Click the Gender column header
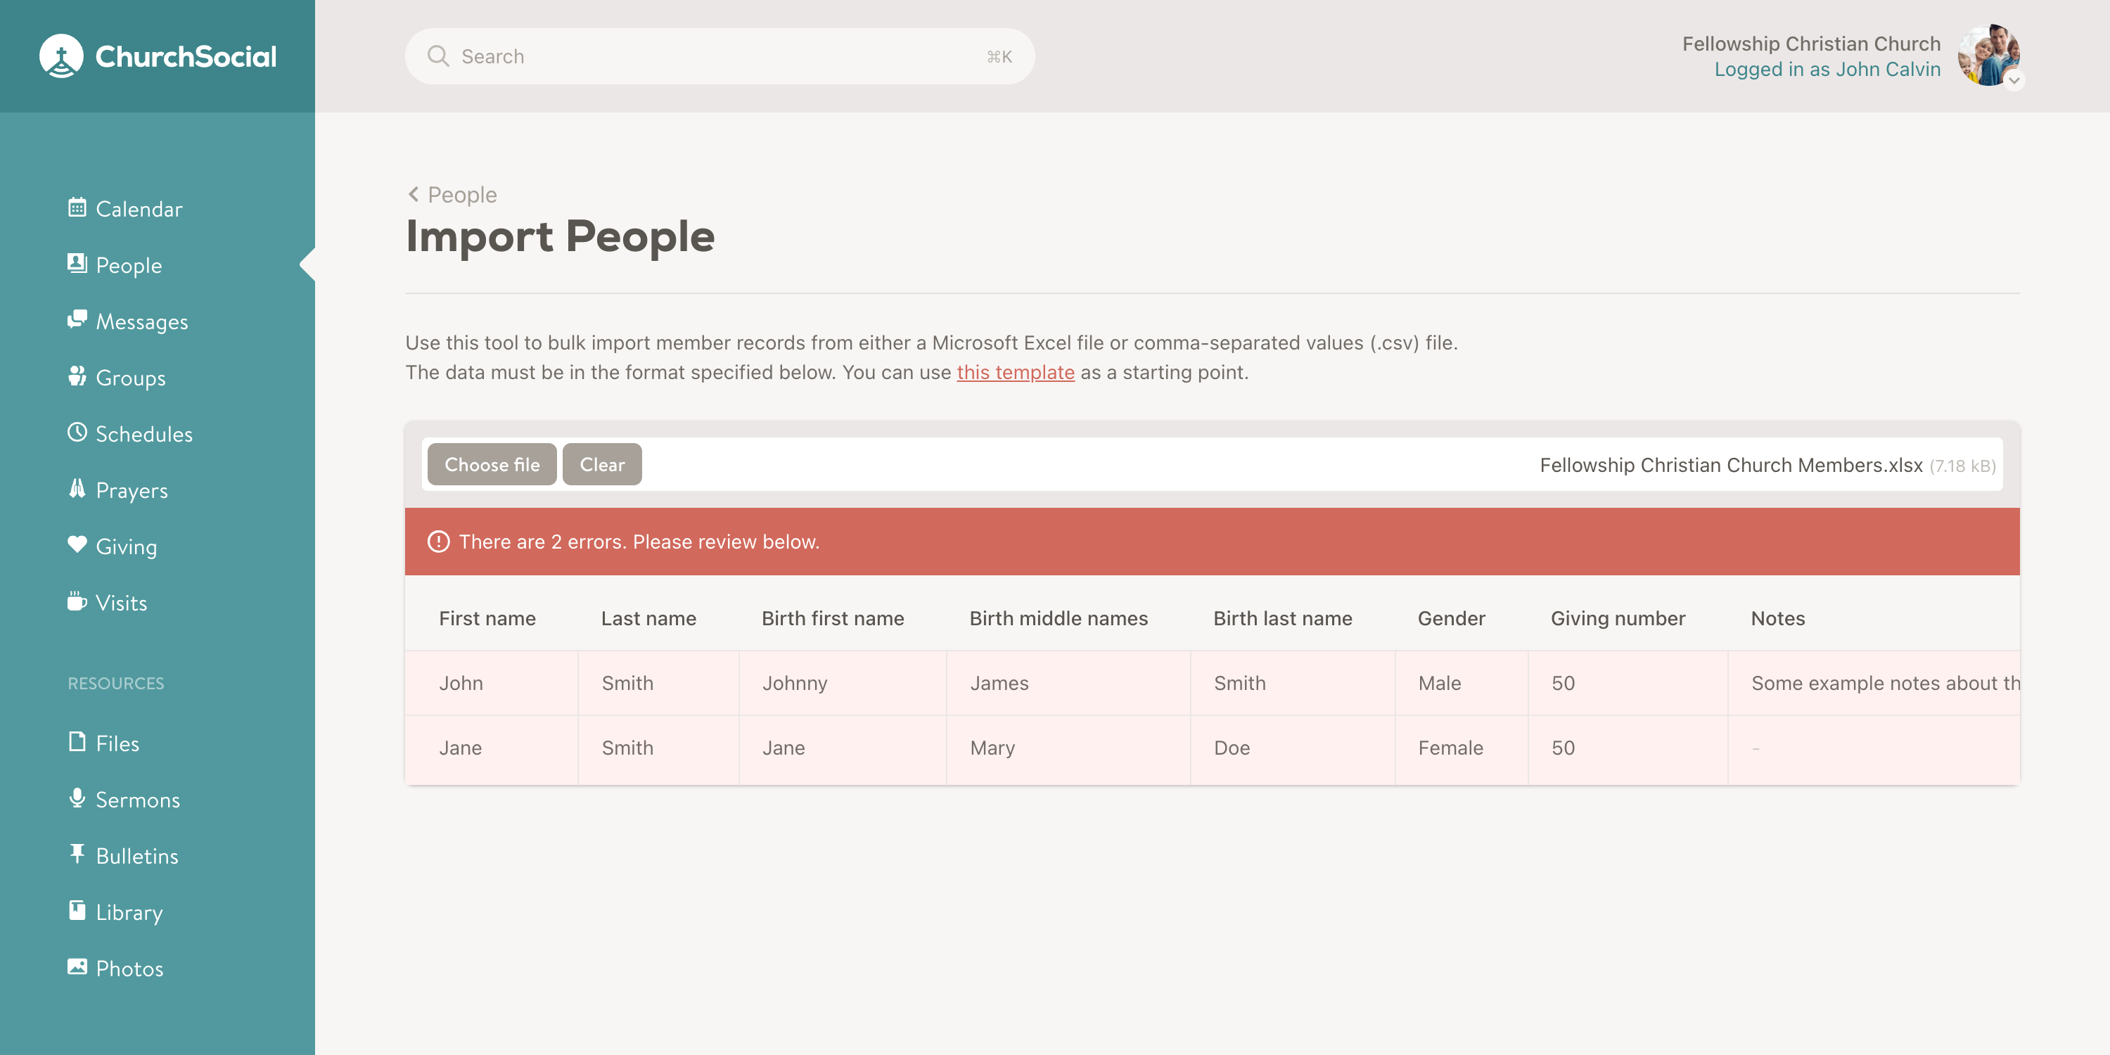The width and height of the screenshot is (2110, 1055). point(1452,618)
